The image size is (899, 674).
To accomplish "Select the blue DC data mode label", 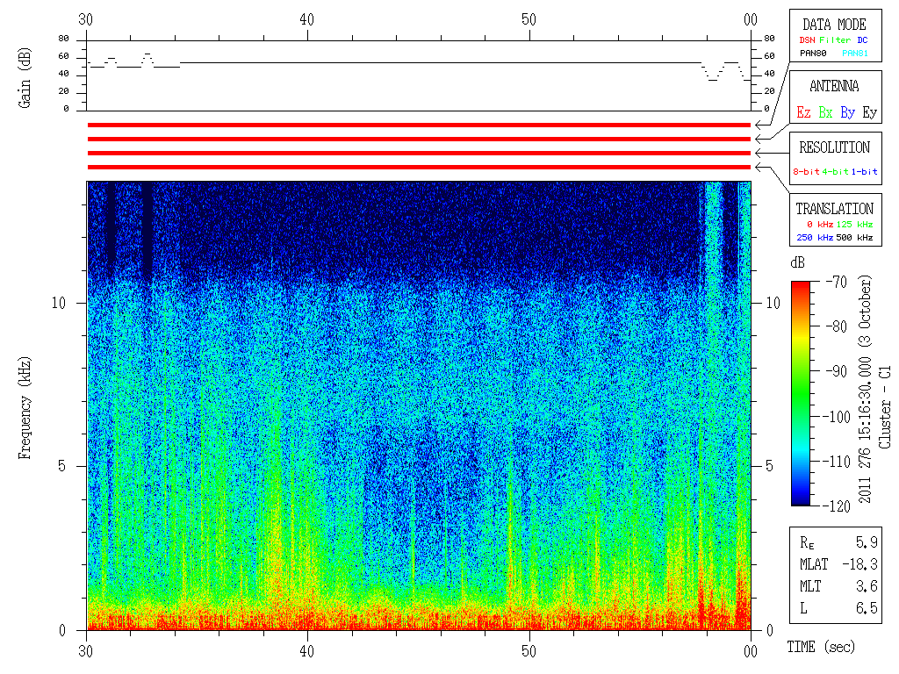I will [x=862, y=40].
